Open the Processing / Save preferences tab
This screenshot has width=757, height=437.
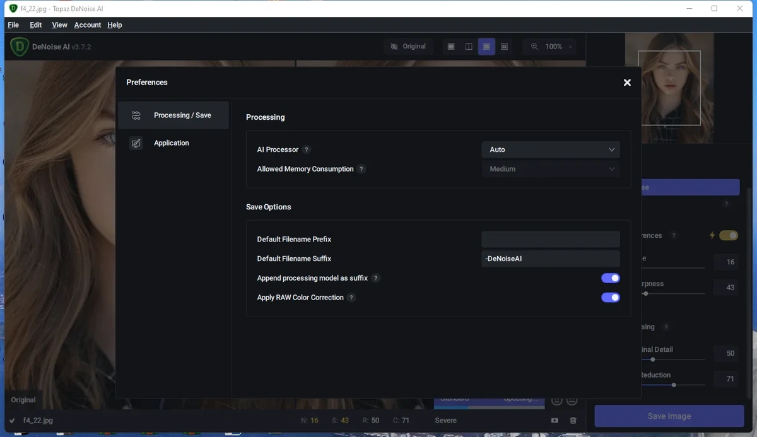(173, 115)
